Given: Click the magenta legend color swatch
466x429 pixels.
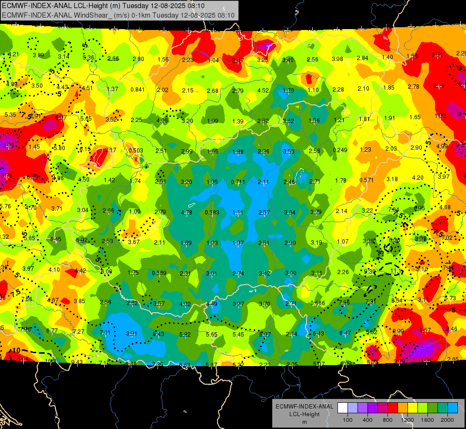Looking at the screenshot, I should 383,408.
